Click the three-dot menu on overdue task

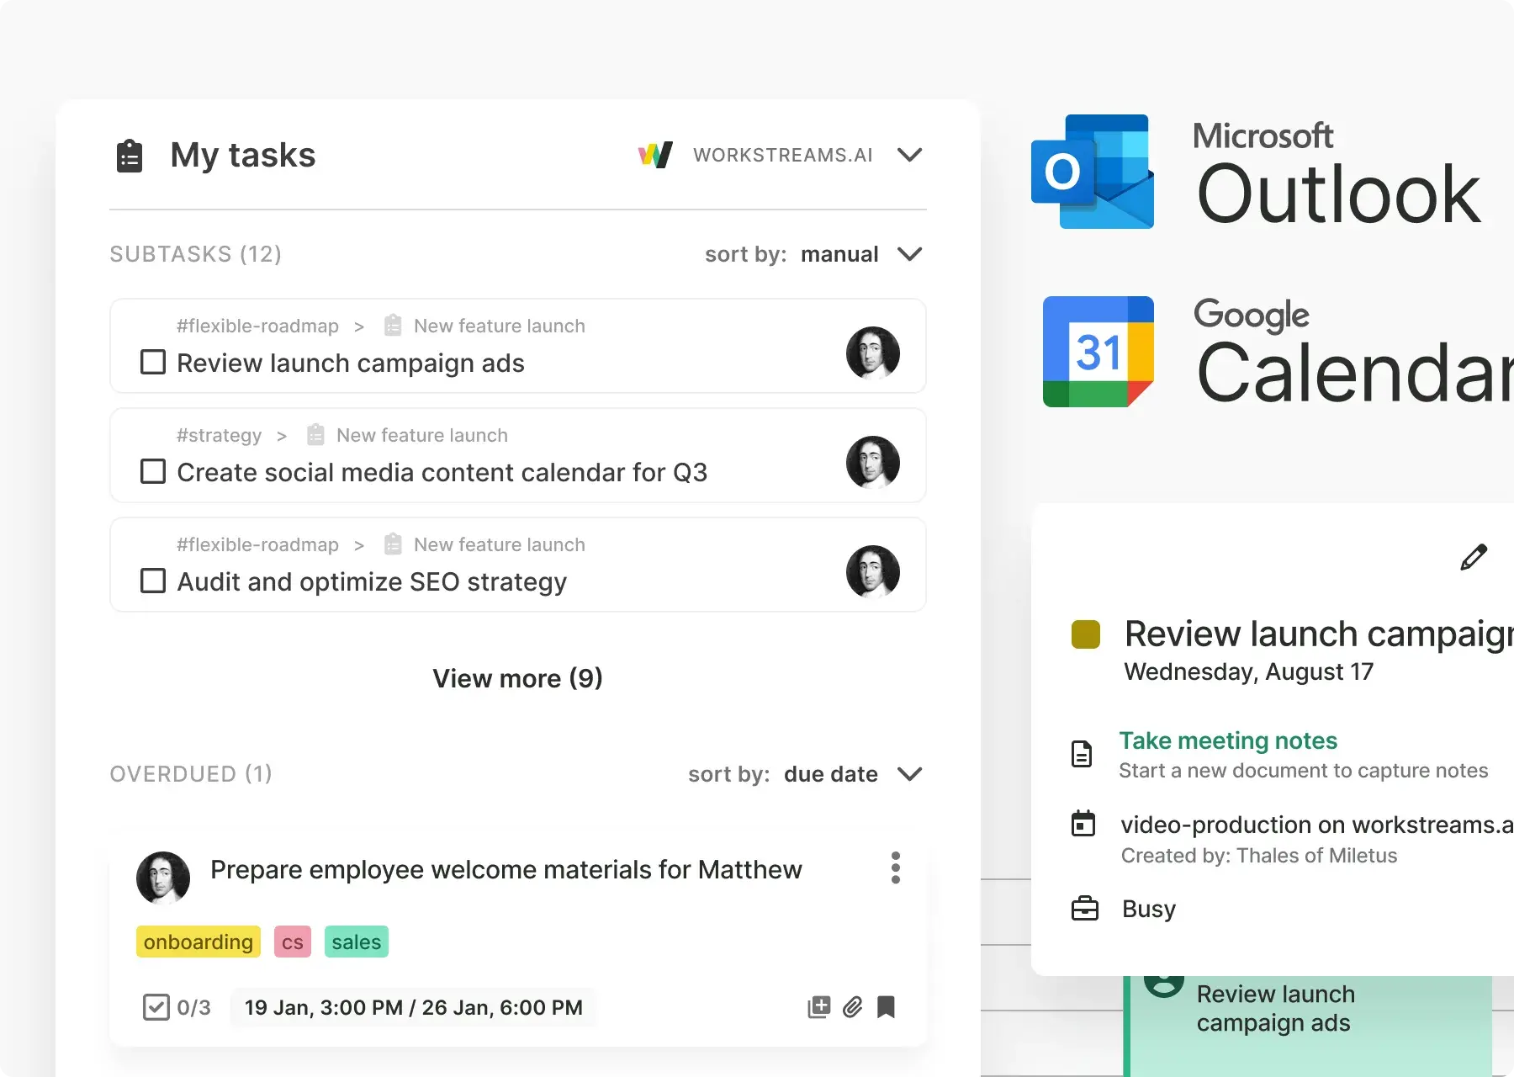click(895, 867)
